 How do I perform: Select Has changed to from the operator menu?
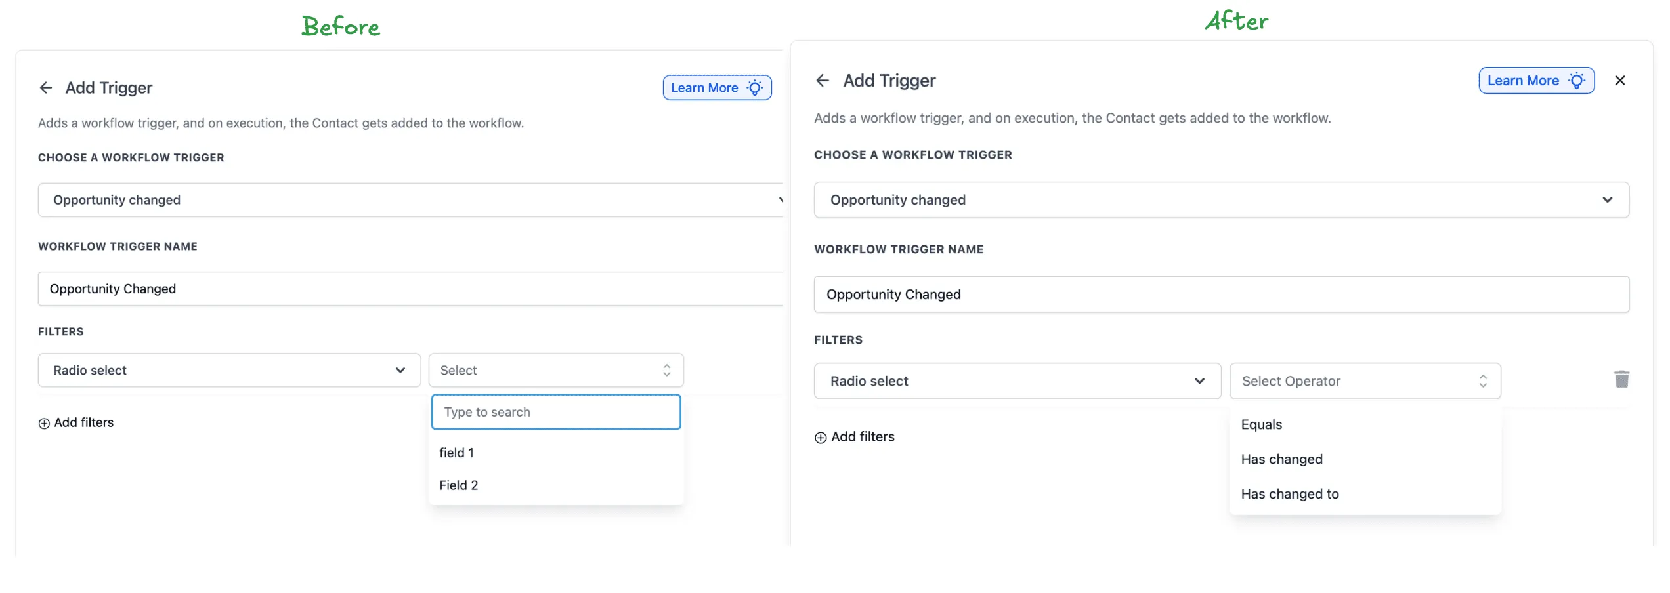point(1289,493)
